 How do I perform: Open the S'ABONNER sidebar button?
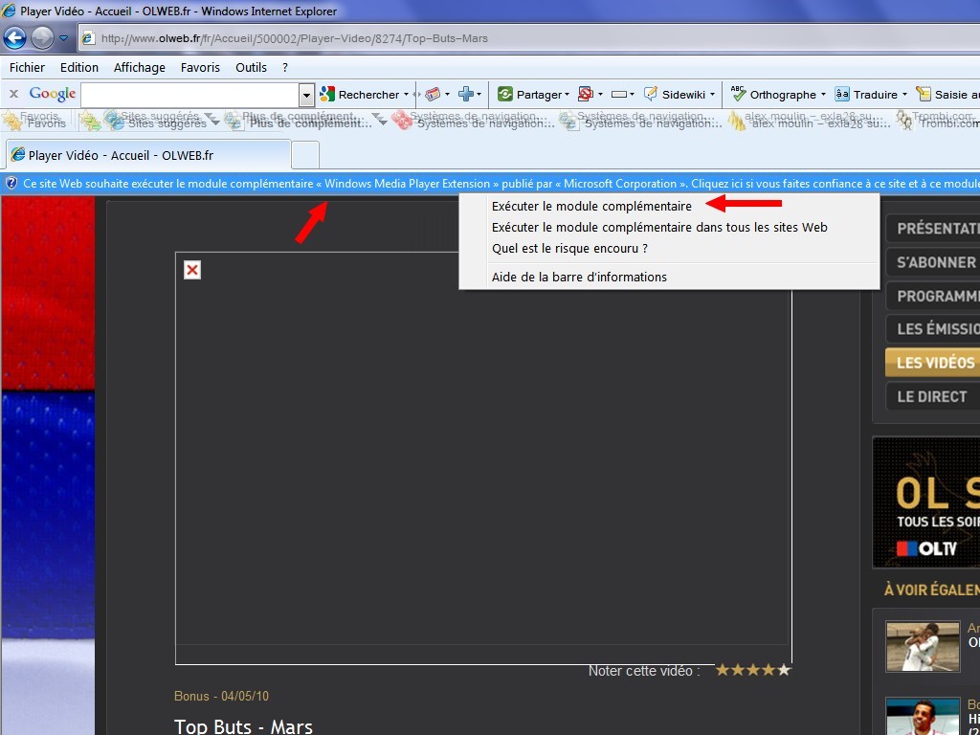pyautogui.click(x=932, y=262)
